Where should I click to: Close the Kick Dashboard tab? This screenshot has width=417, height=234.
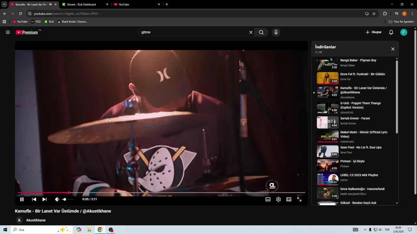coord(108,5)
